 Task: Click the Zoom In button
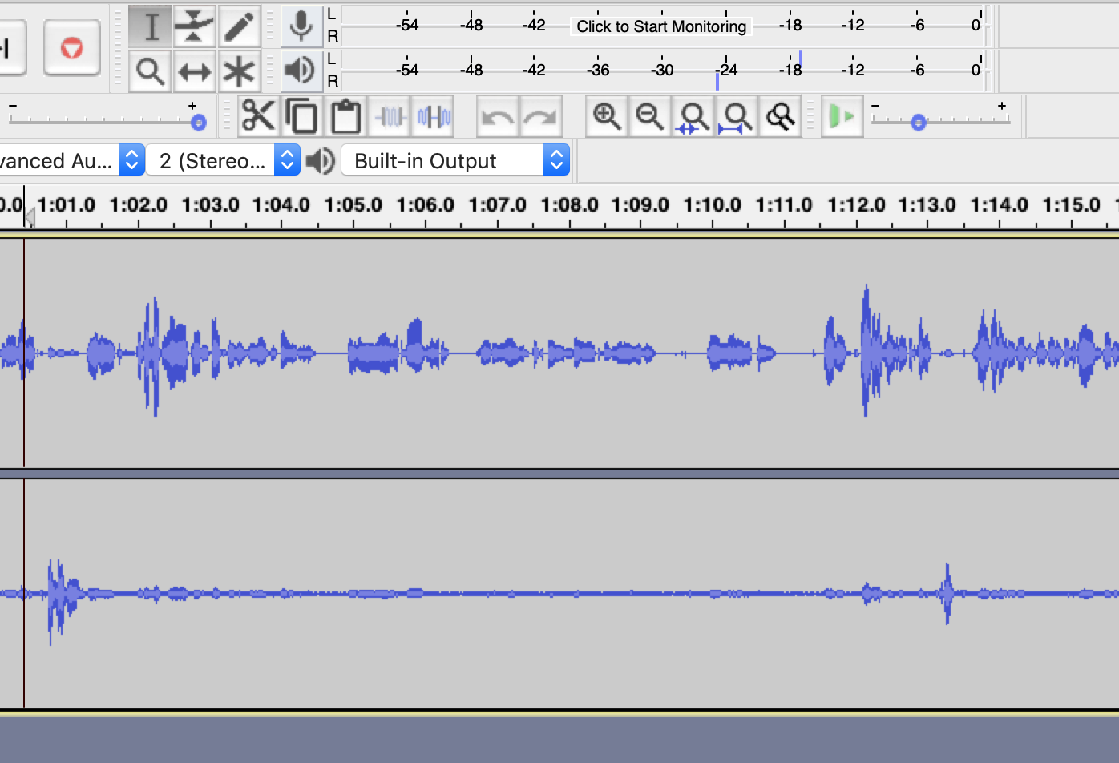[607, 117]
